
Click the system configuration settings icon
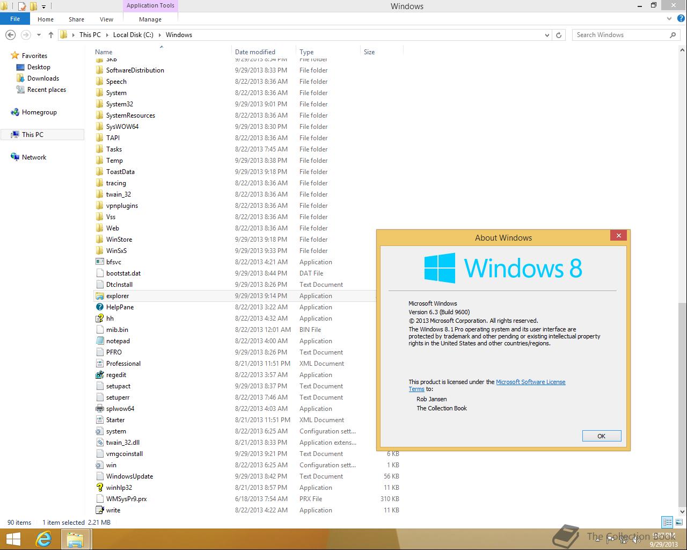click(x=99, y=431)
